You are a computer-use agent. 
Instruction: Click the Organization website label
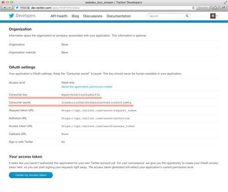(x=22, y=52)
